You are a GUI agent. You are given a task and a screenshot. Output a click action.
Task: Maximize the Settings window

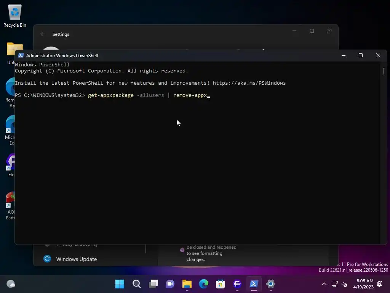tap(312, 31)
